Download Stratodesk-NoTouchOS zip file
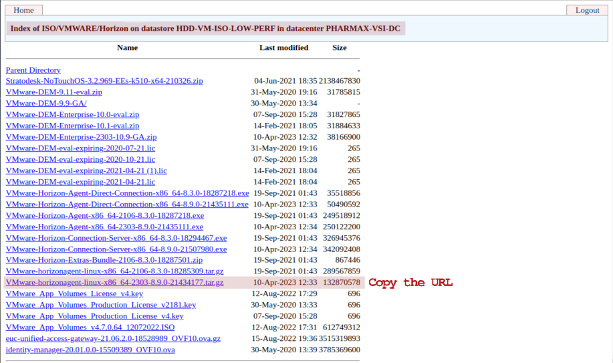 (104, 81)
